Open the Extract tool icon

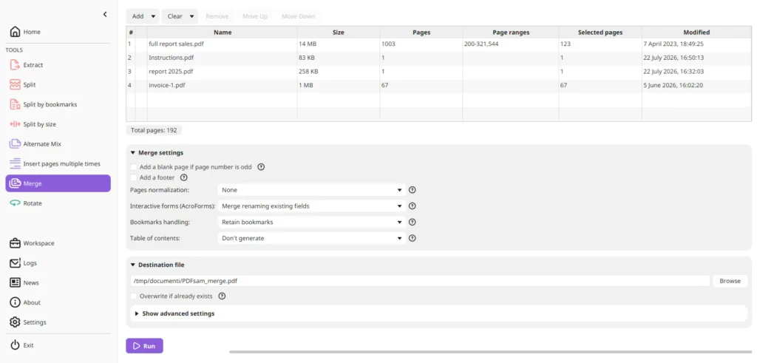(15, 64)
